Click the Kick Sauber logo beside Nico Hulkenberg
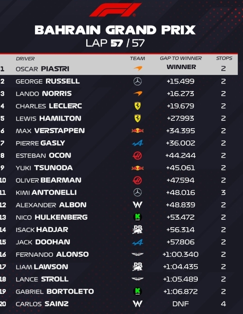The width and height of the screenshot is (243, 314). point(137,217)
